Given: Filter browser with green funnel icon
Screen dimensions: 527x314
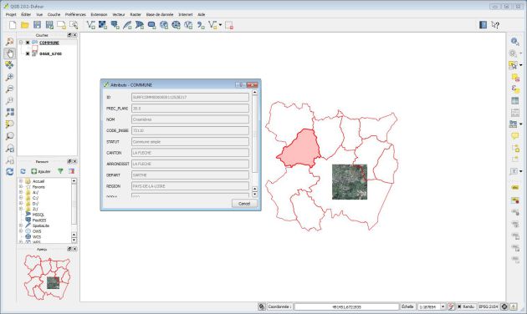Looking at the screenshot, I should pyautogui.click(x=60, y=171).
